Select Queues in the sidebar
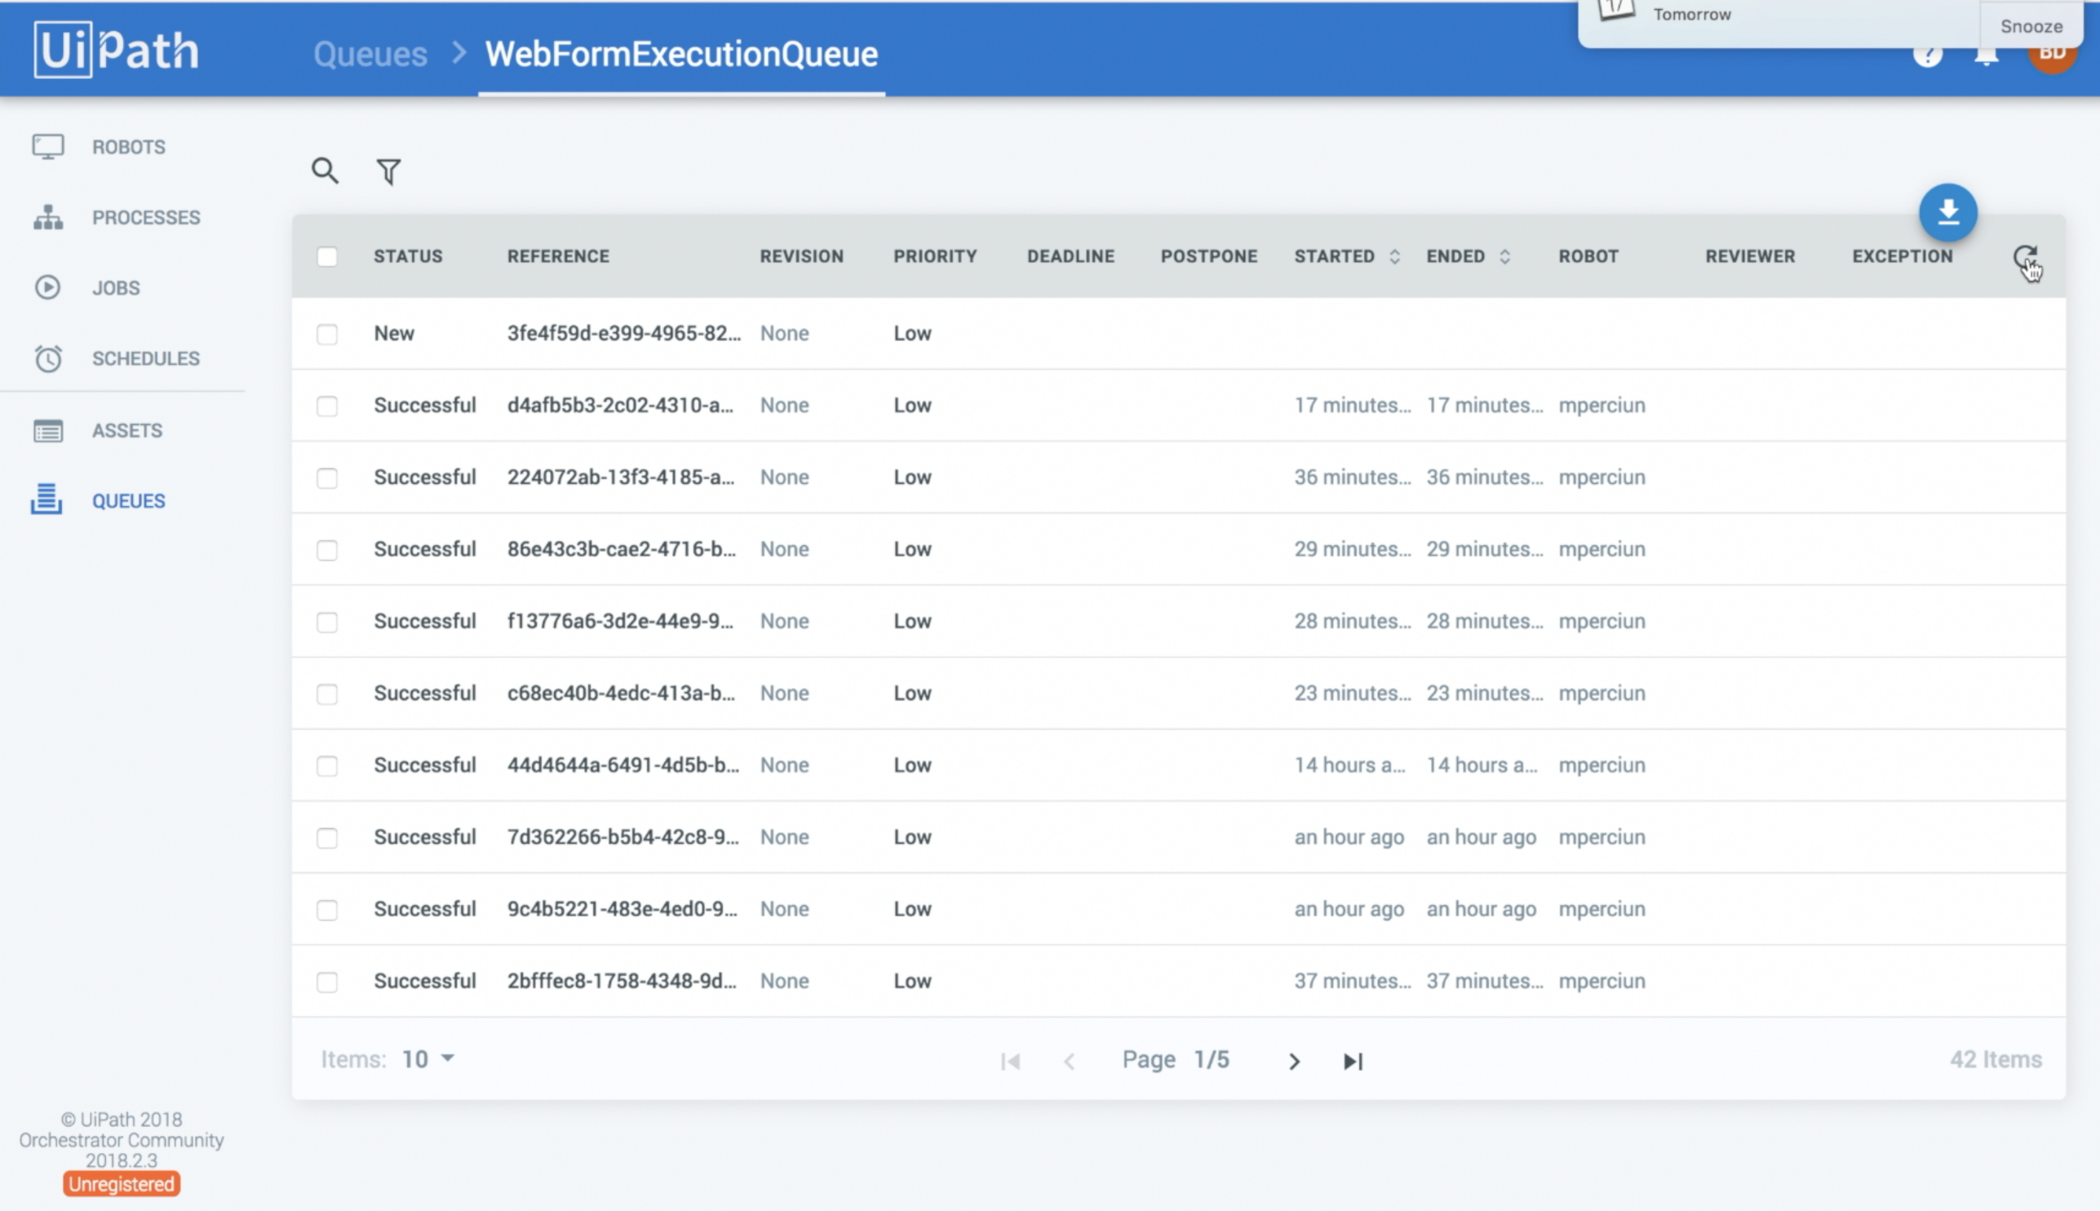Image resolution: width=2100 pixels, height=1211 pixels. coord(128,501)
